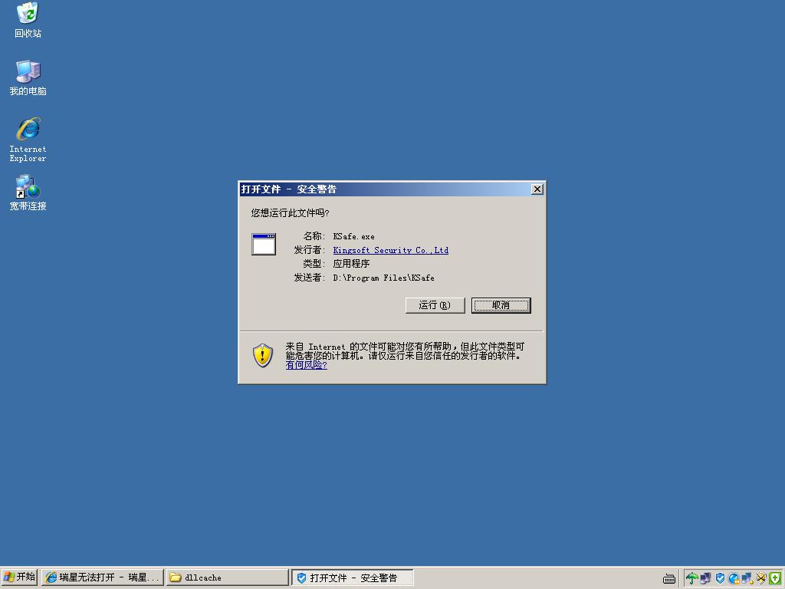
Task: Click the network computers icon beside the umbrella
Action: click(705, 578)
